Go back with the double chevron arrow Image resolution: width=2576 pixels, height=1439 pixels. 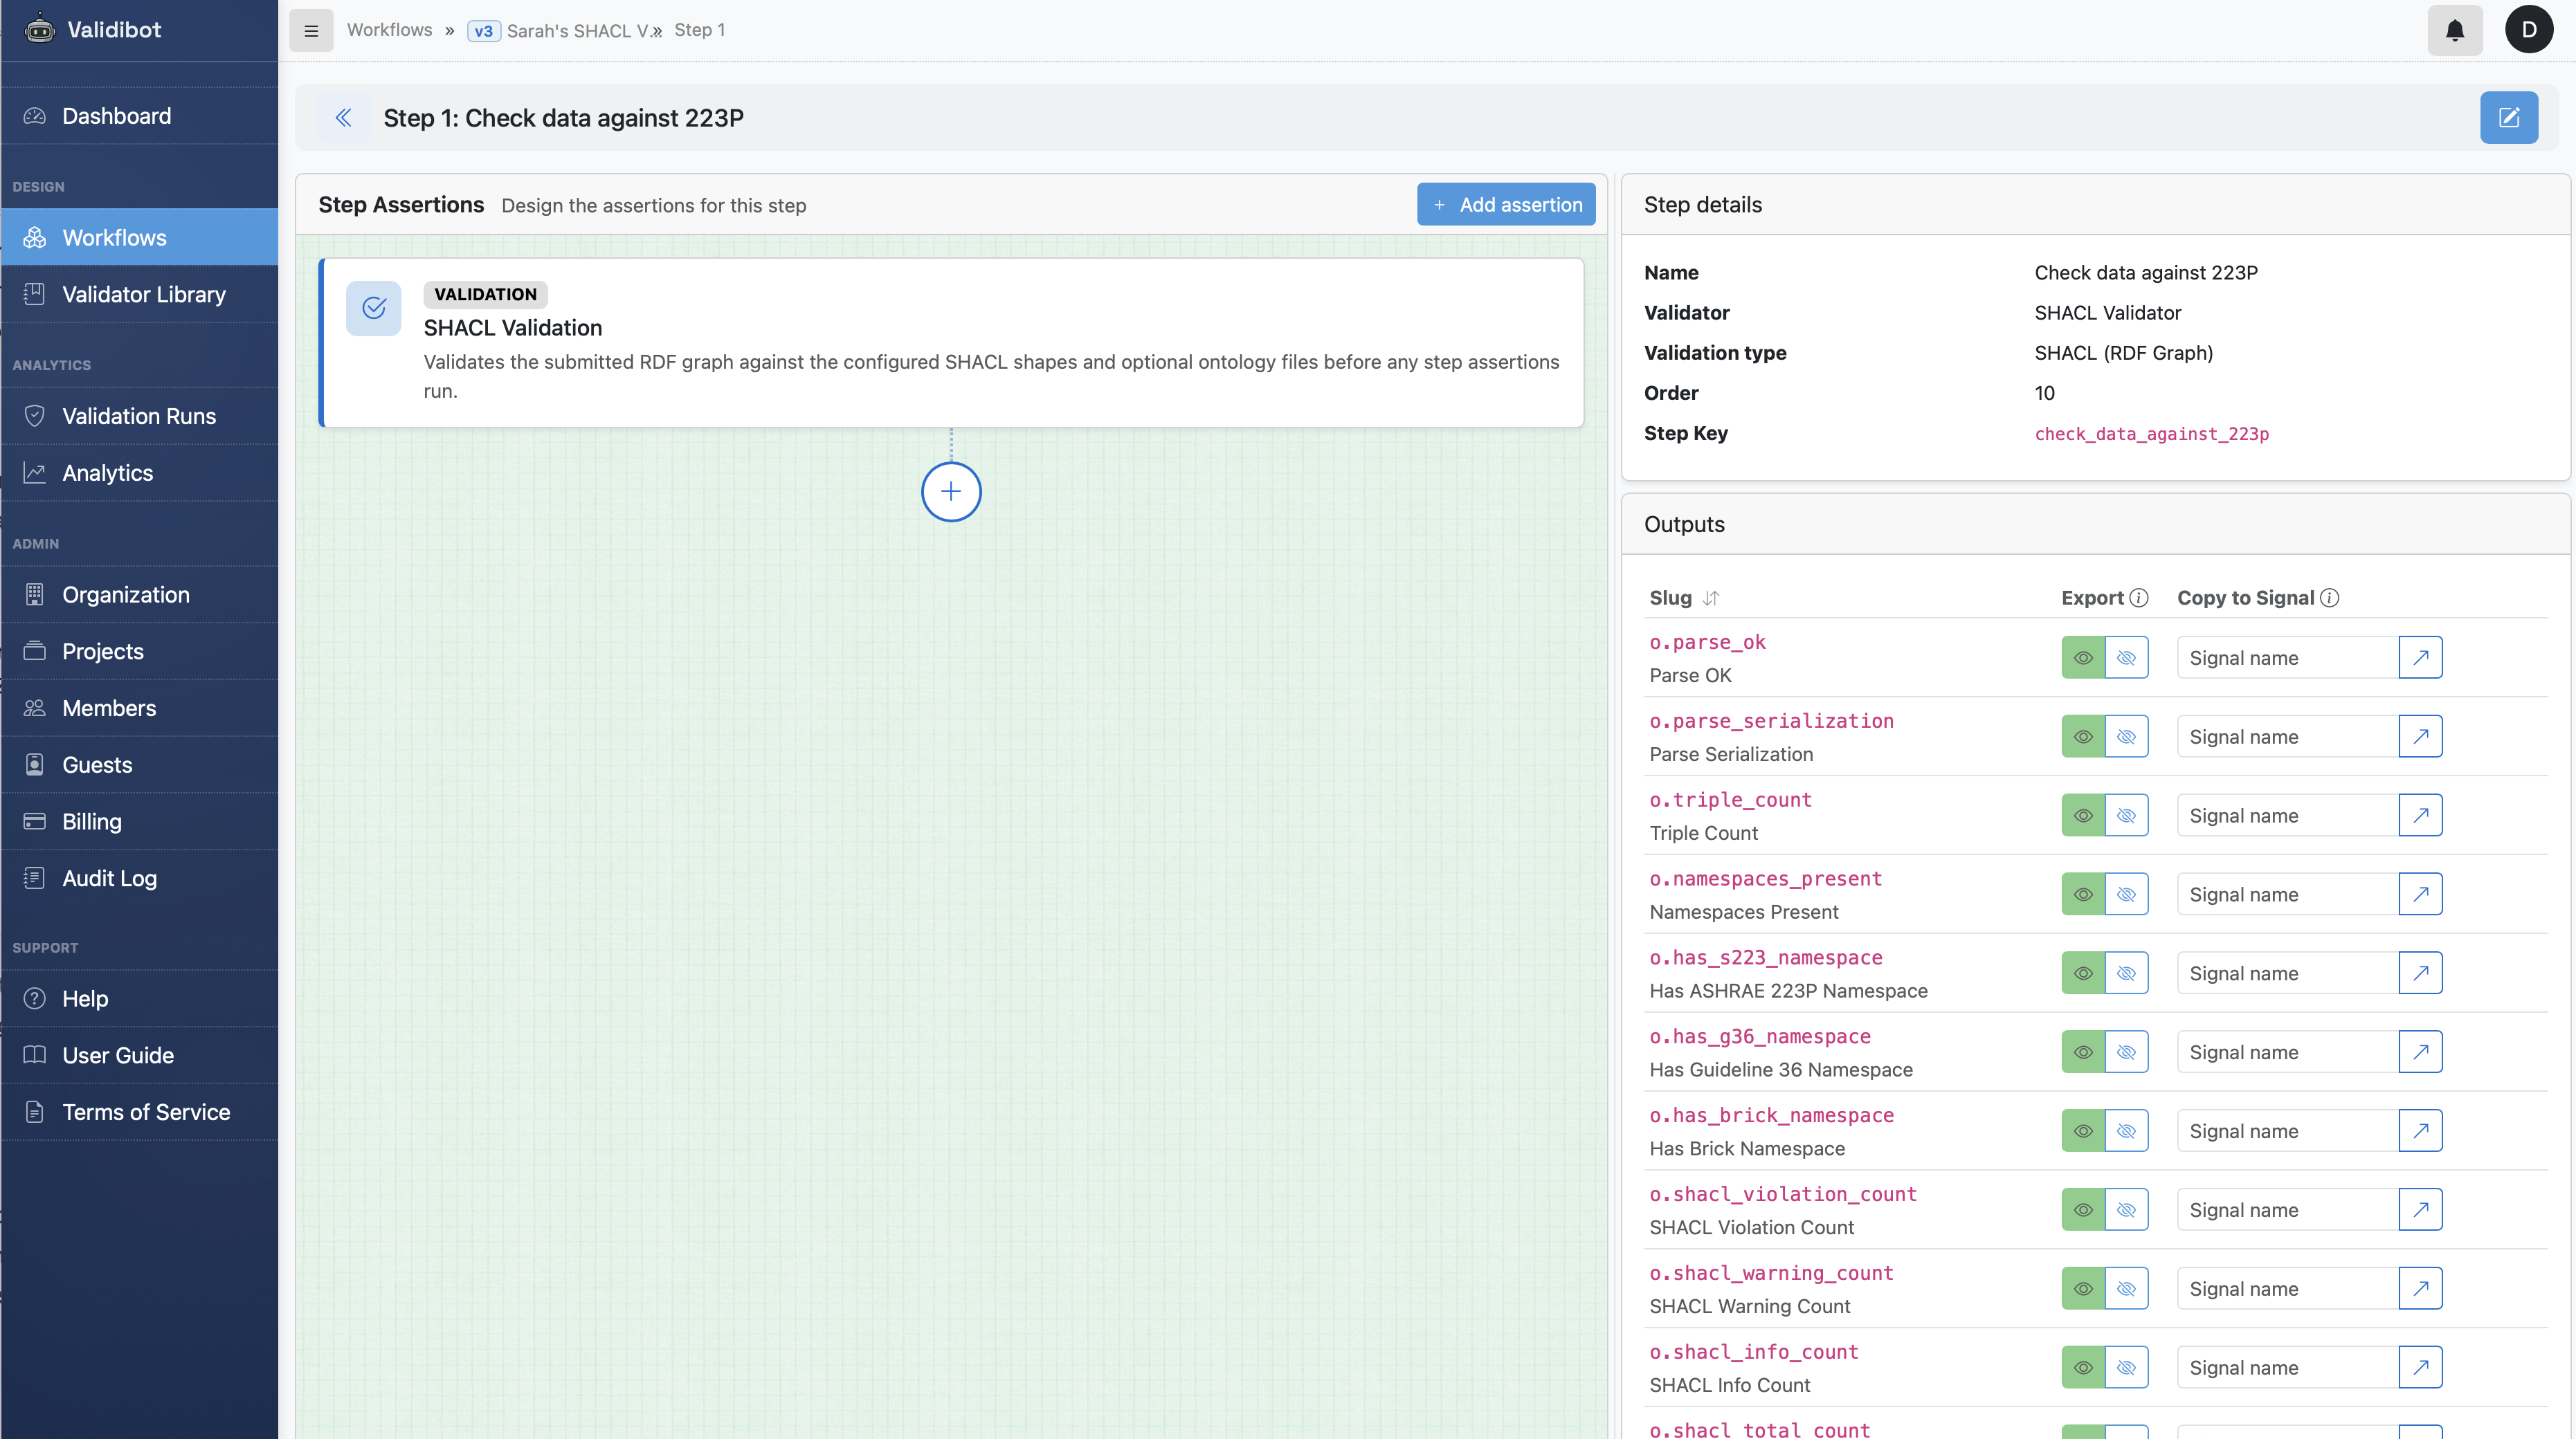tap(343, 118)
